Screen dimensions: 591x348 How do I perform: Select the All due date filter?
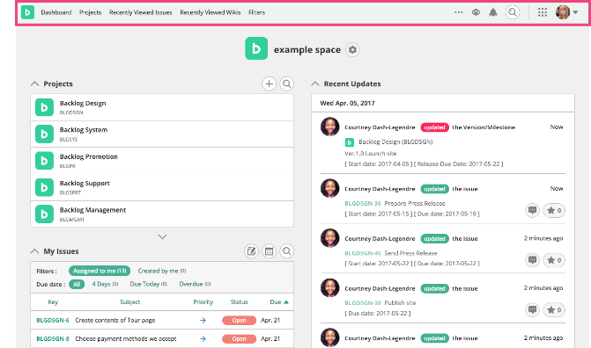coord(77,284)
